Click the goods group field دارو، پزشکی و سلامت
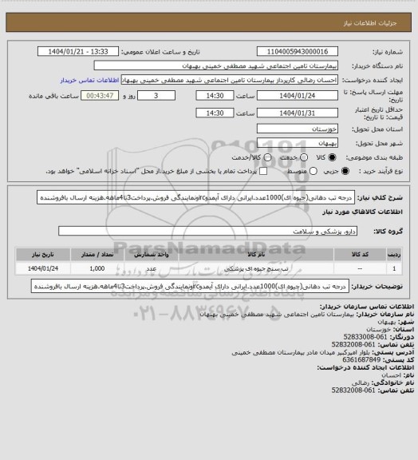This screenshot has height=460, width=418. 208,231
